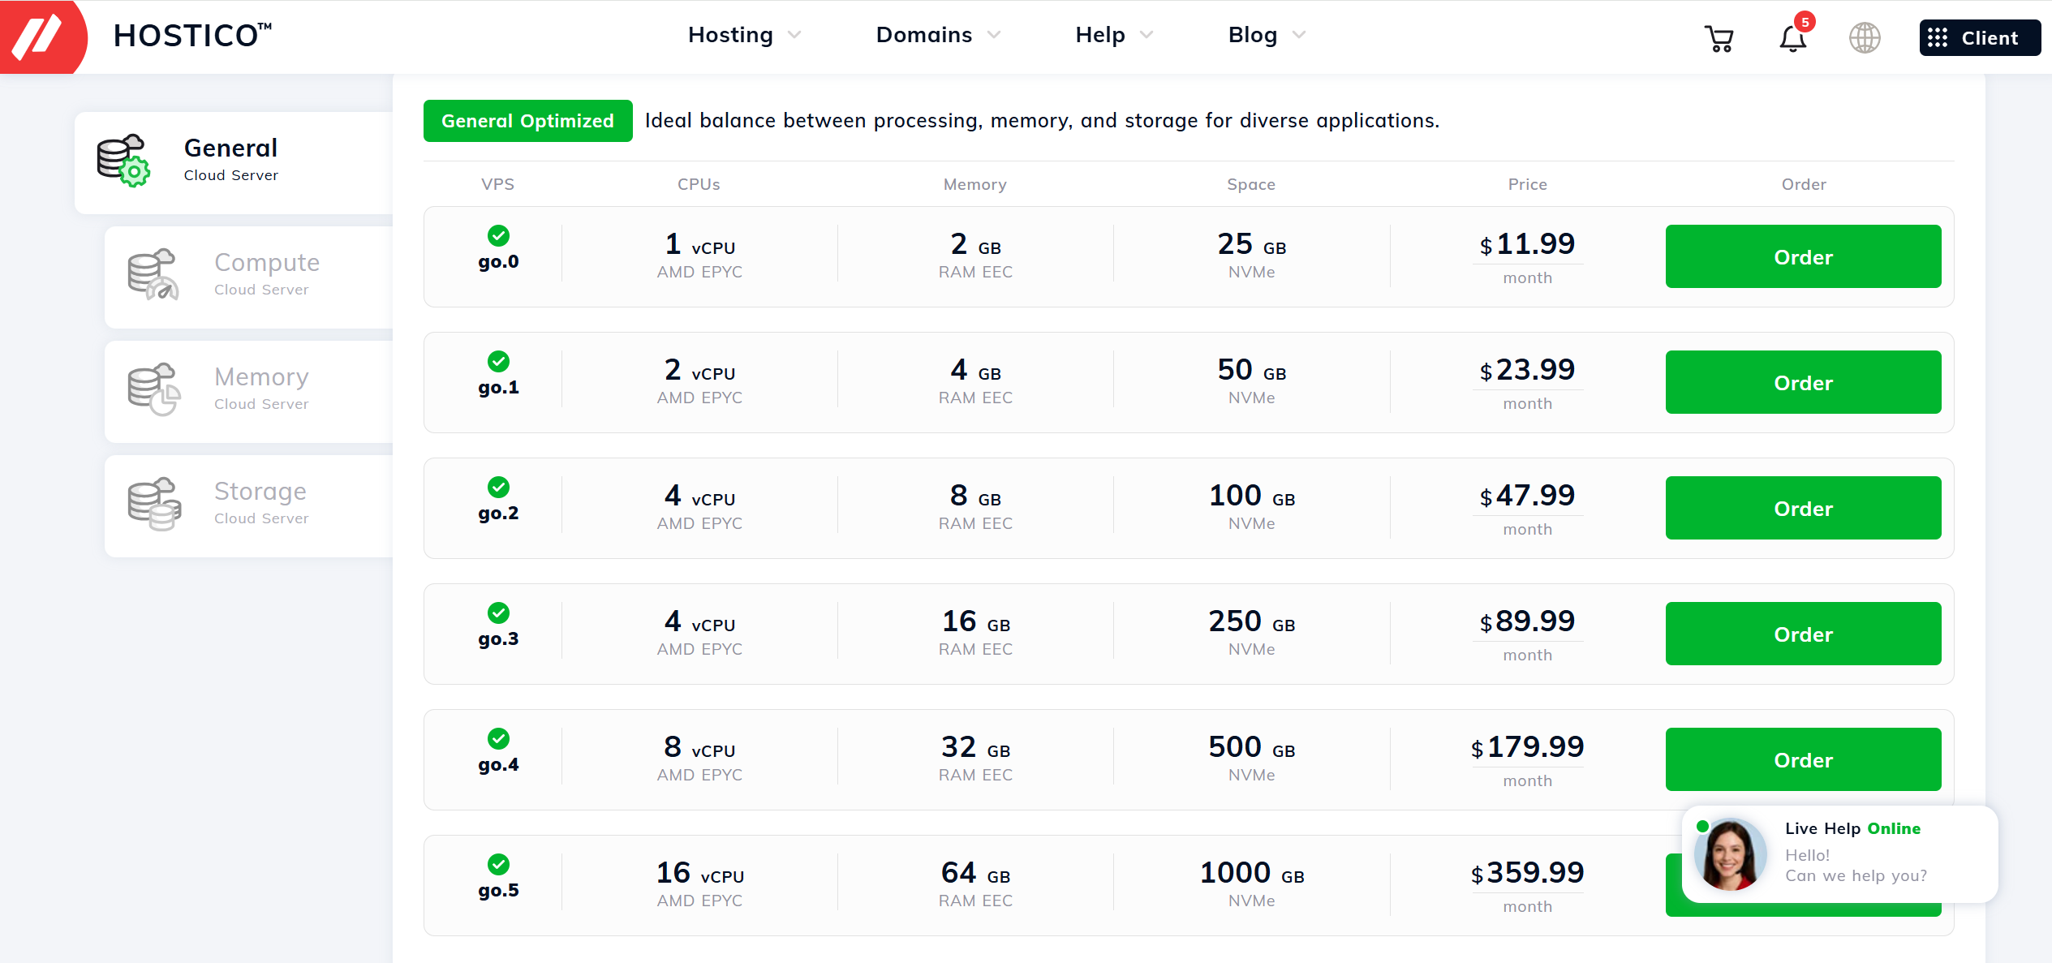Screen dimensions: 2052x963
Task: Click 'Can we help you?' chat text
Action: coord(1856,876)
